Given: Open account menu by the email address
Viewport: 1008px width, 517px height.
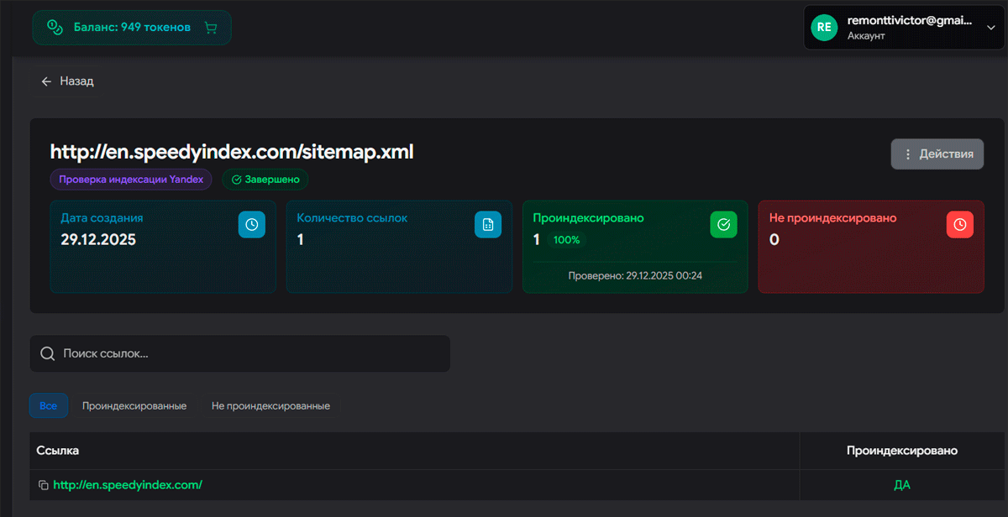Looking at the screenshot, I should pyautogui.click(x=909, y=20).
